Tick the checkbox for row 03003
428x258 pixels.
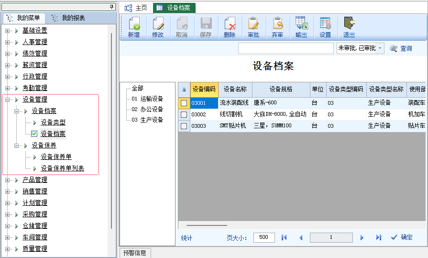[x=184, y=126]
